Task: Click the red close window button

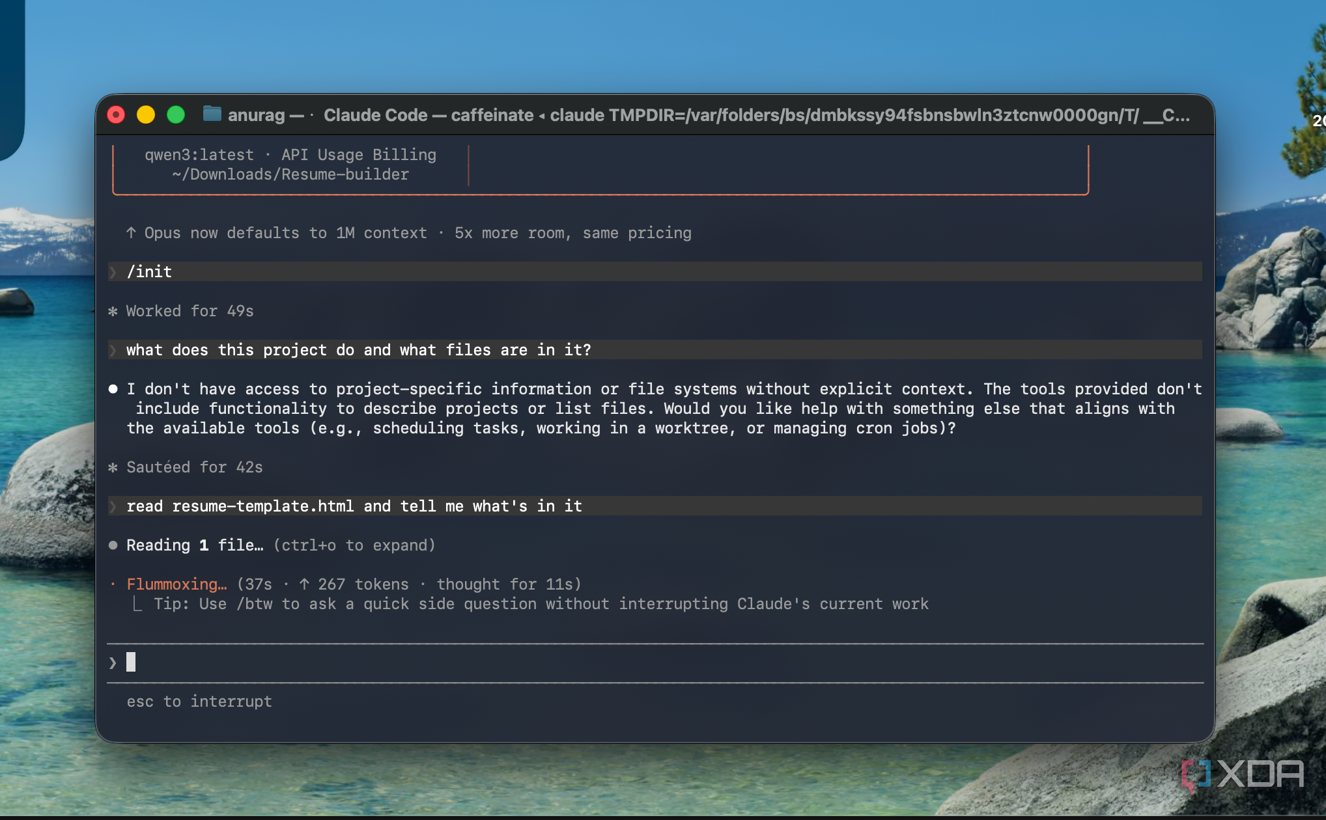Action: click(116, 115)
